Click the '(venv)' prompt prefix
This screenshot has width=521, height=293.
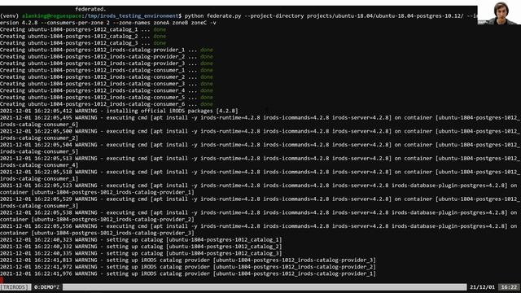point(9,16)
